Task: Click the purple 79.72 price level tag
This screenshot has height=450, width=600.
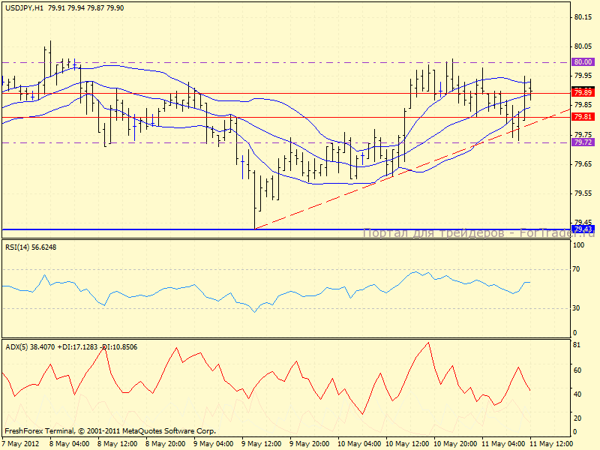Action: click(582, 142)
